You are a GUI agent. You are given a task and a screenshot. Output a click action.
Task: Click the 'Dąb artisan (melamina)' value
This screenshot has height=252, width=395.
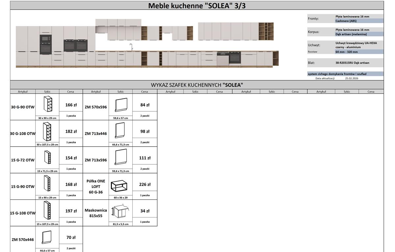(x=351, y=34)
